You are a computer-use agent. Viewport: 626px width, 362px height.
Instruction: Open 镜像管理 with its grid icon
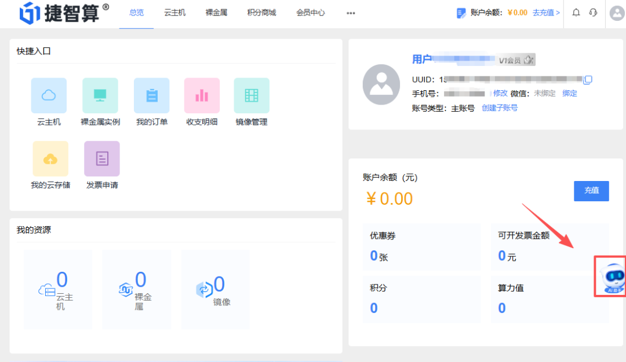tap(251, 95)
